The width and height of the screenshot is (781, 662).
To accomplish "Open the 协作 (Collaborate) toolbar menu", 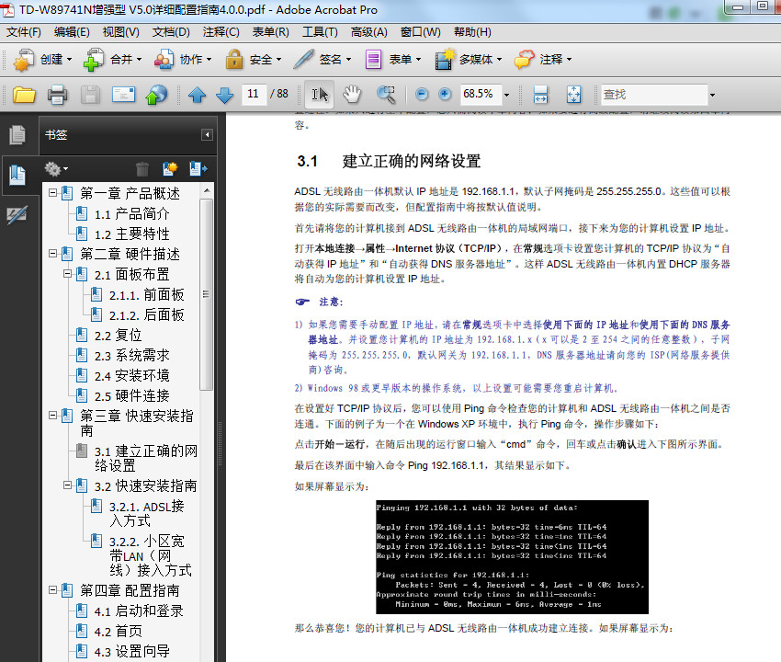I will click(x=183, y=60).
